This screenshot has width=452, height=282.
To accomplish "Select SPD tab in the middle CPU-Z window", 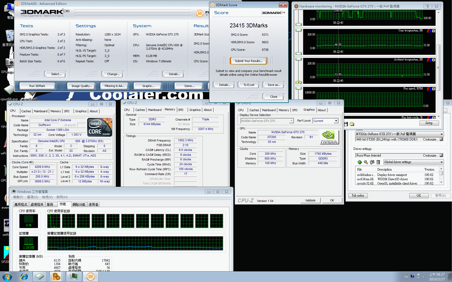I will (x=181, y=110).
